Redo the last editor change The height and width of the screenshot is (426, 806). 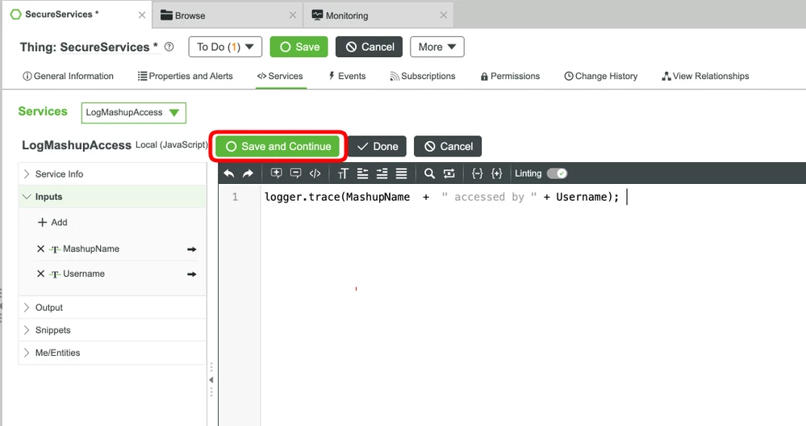(x=248, y=173)
